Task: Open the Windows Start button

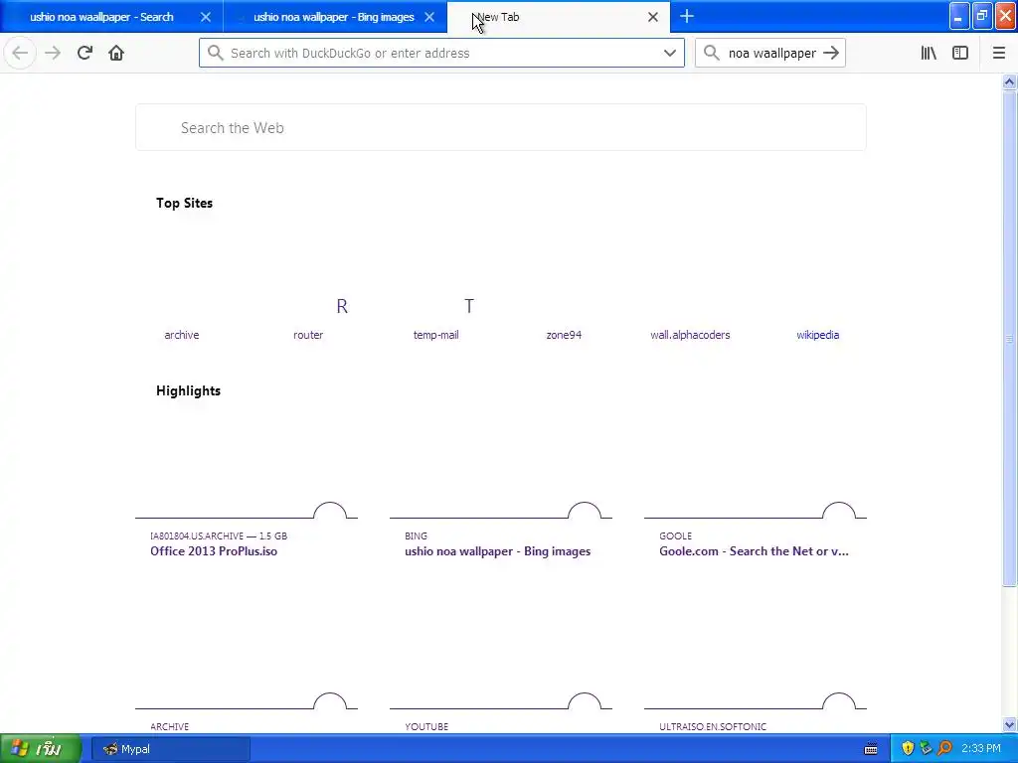Action: (40, 749)
